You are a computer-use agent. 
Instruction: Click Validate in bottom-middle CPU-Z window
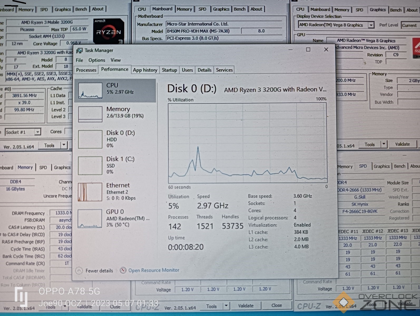pos(246,306)
